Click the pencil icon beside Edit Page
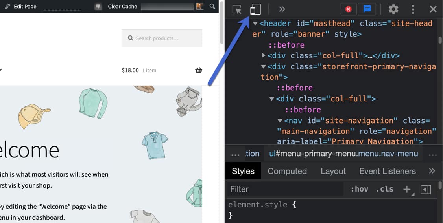 [x=7, y=6]
